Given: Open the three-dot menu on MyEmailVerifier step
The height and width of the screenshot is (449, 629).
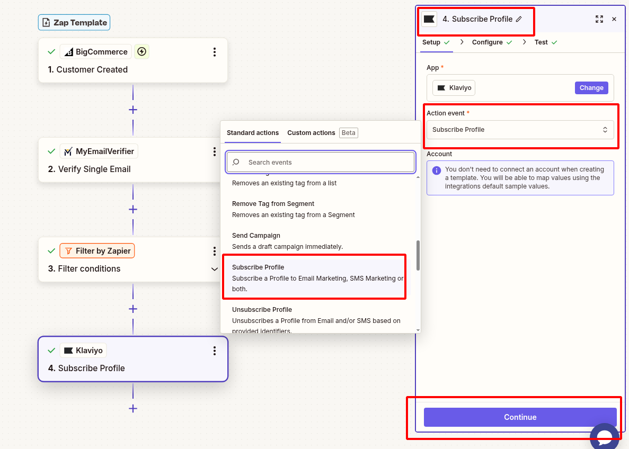Looking at the screenshot, I should [x=215, y=151].
